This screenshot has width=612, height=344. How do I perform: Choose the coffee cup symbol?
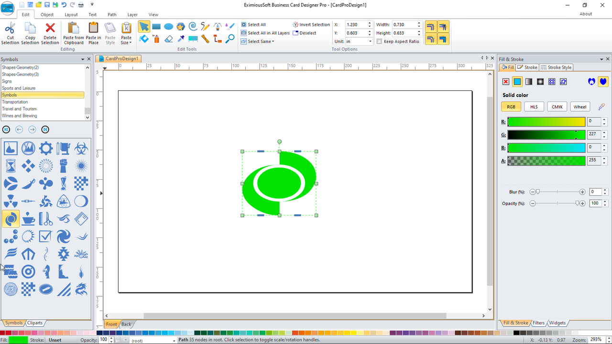[x=28, y=219]
